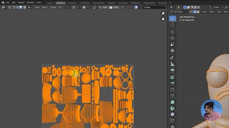This screenshot has width=229, height=128.
Task: Switch to Sculpting workspace tab
Action: point(72,3)
